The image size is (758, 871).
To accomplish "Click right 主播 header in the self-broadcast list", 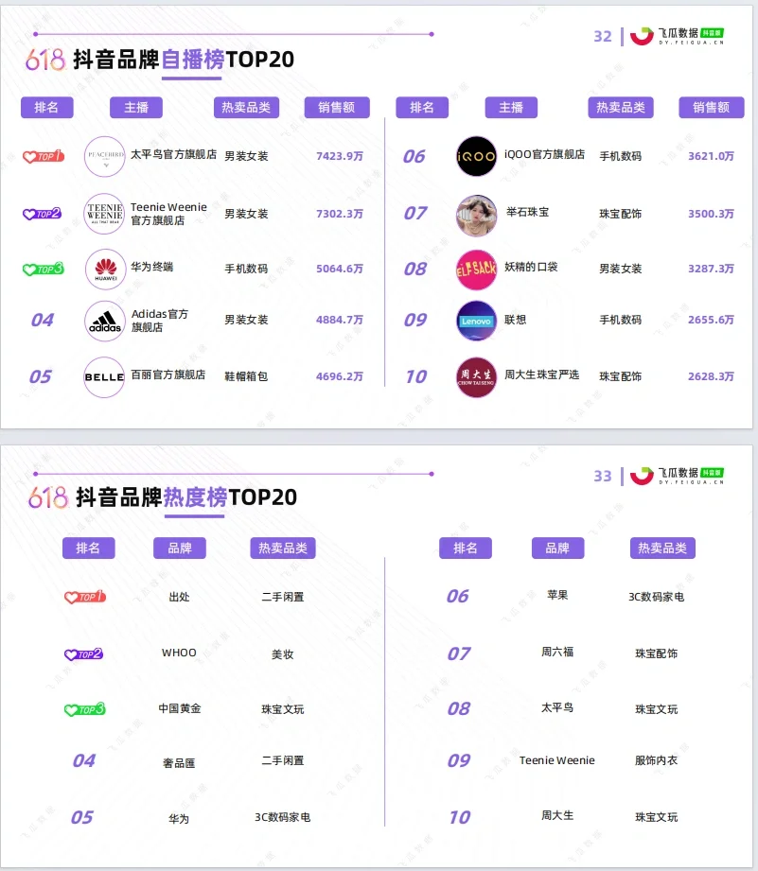I will [x=511, y=107].
